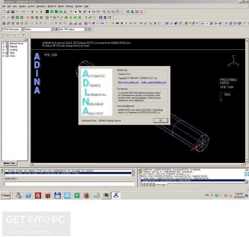Click the graphics window vertical scrollbar
249x237 pixels.
click(247, 101)
